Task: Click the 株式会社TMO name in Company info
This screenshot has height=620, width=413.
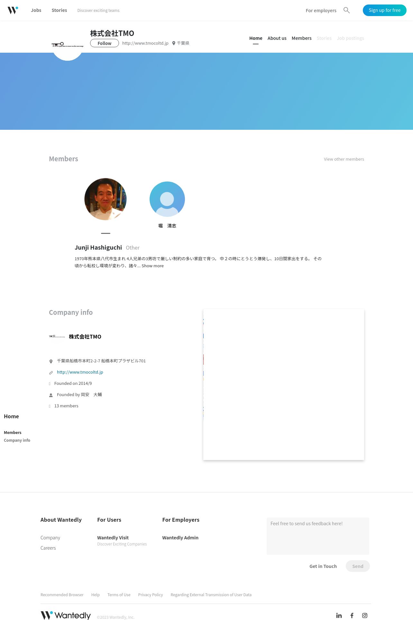Action: (x=85, y=337)
